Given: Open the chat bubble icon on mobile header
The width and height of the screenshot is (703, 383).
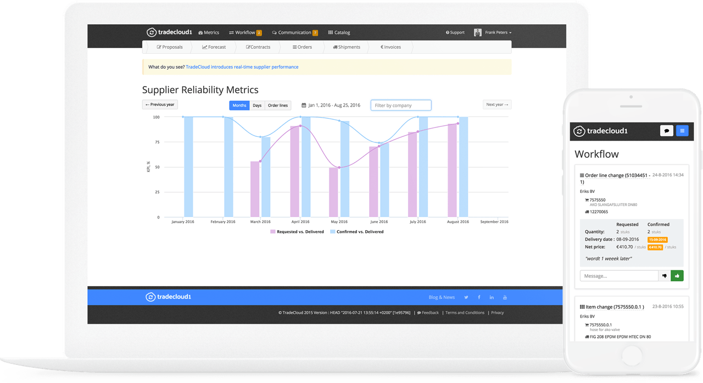Looking at the screenshot, I should (x=666, y=131).
